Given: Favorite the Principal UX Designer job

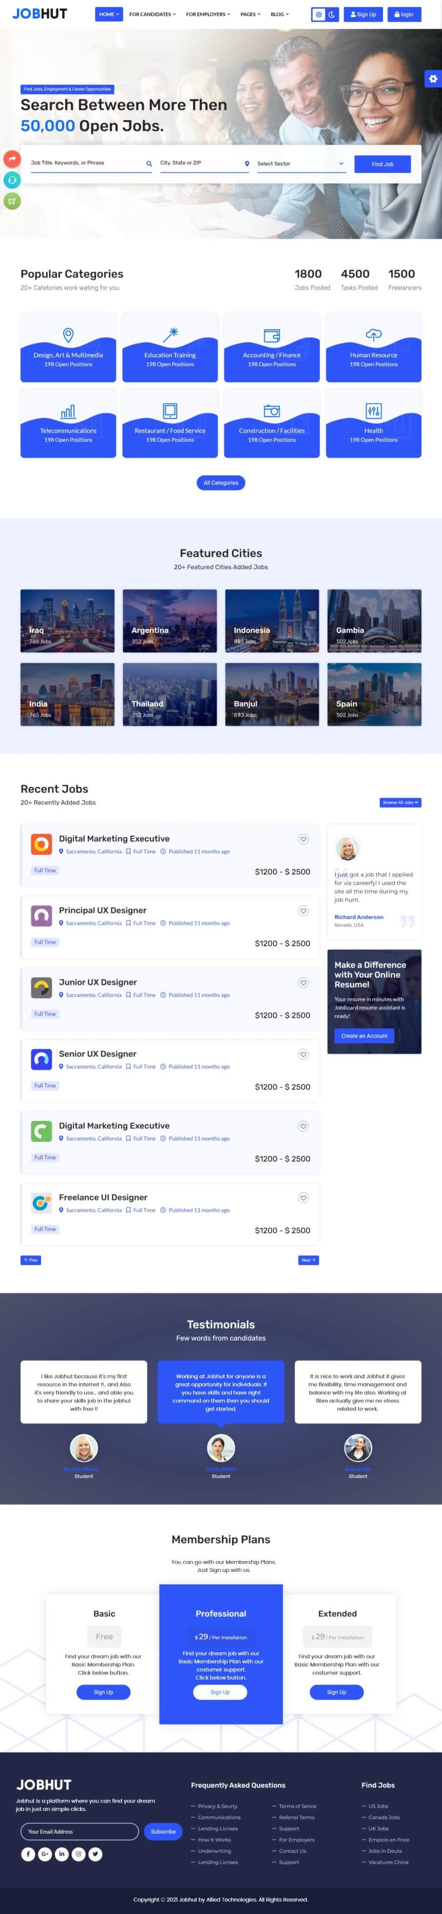Looking at the screenshot, I should [x=303, y=911].
